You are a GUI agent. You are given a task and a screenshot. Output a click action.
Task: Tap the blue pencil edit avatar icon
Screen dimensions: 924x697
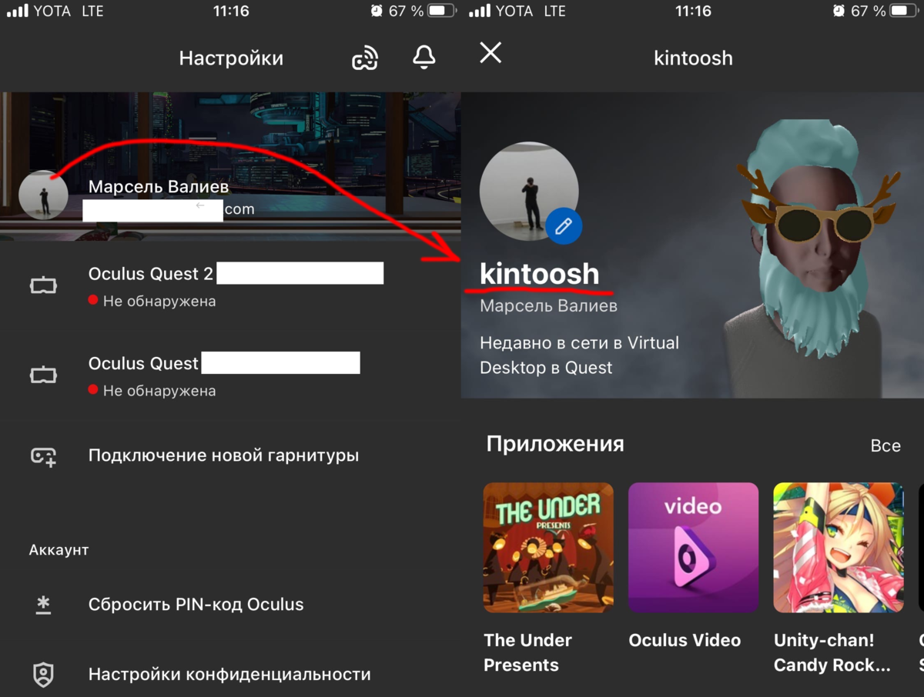pos(564,226)
